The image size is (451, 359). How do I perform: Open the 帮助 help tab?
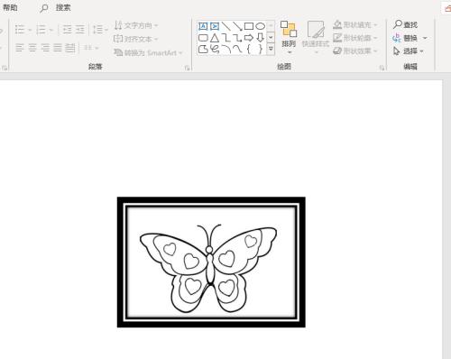coord(10,7)
